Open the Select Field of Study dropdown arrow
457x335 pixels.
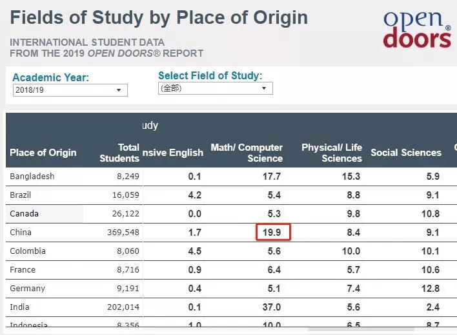tap(264, 88)
